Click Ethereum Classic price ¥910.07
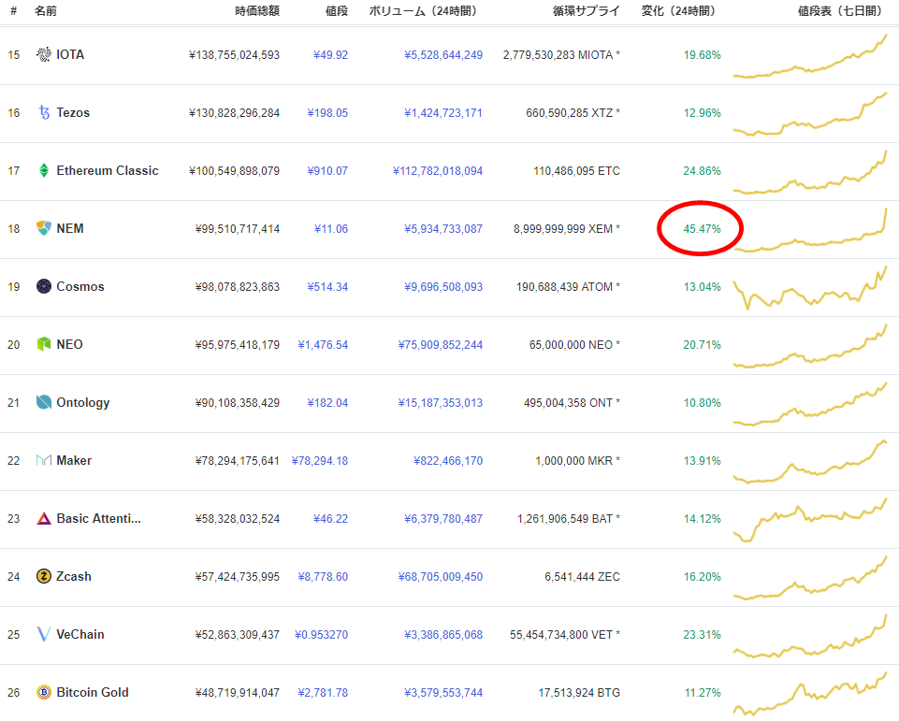The height and width of the screenshot is (721, 899). tap(327, 171)
